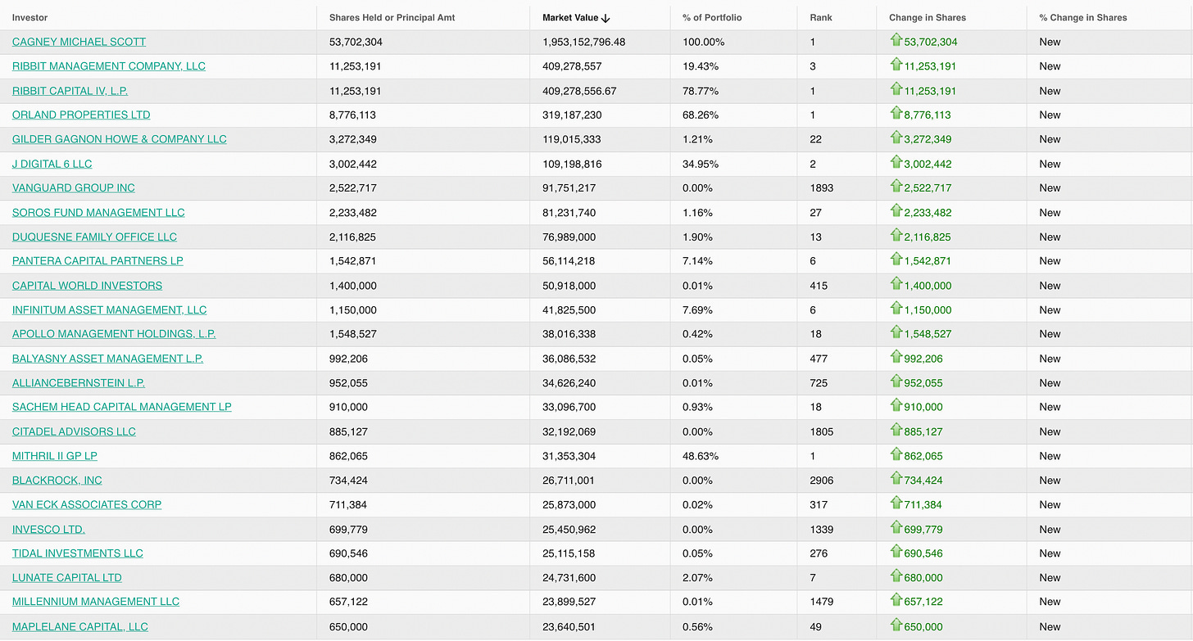Open BLACKROCK, INC investor page
Screen dimensions: 1193x641
click(57, 480)
